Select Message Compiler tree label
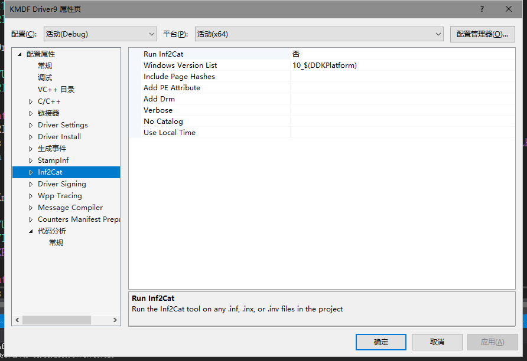 pos(70,208)
